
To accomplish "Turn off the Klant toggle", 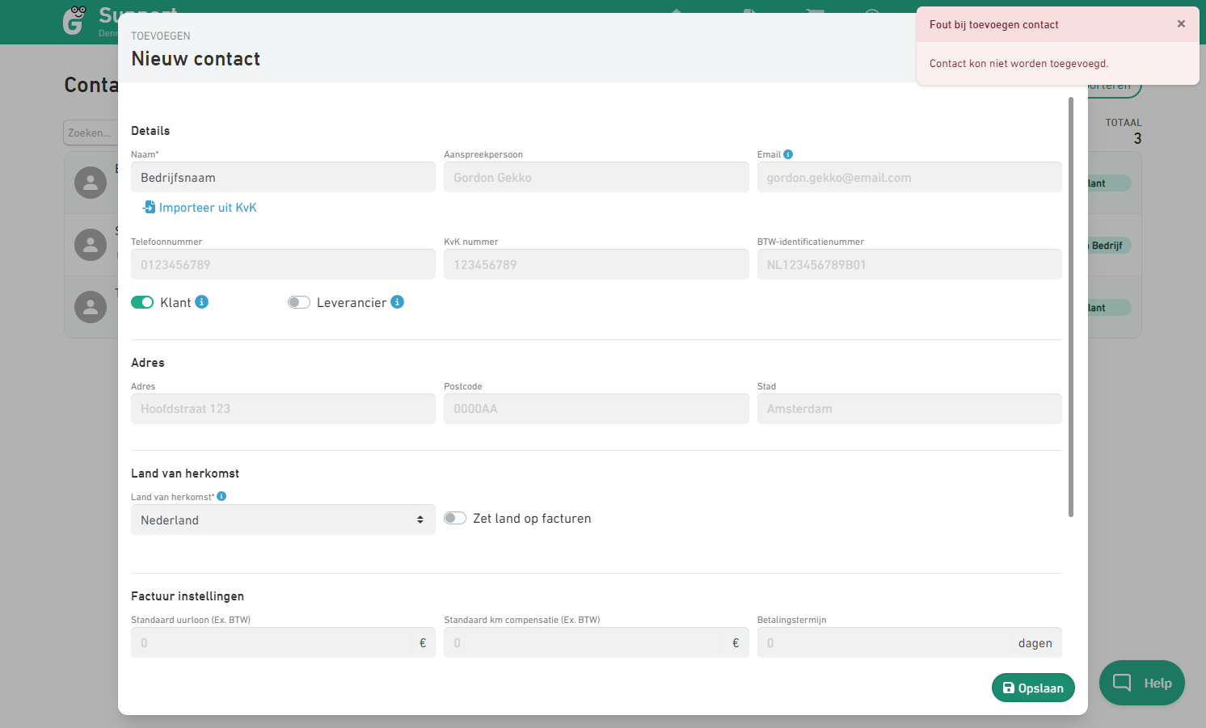I will pyautogui.click(x=142, y=302).
